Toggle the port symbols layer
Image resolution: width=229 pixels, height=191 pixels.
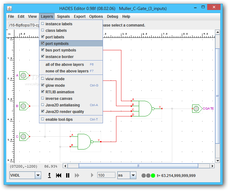tap(71, 44)
